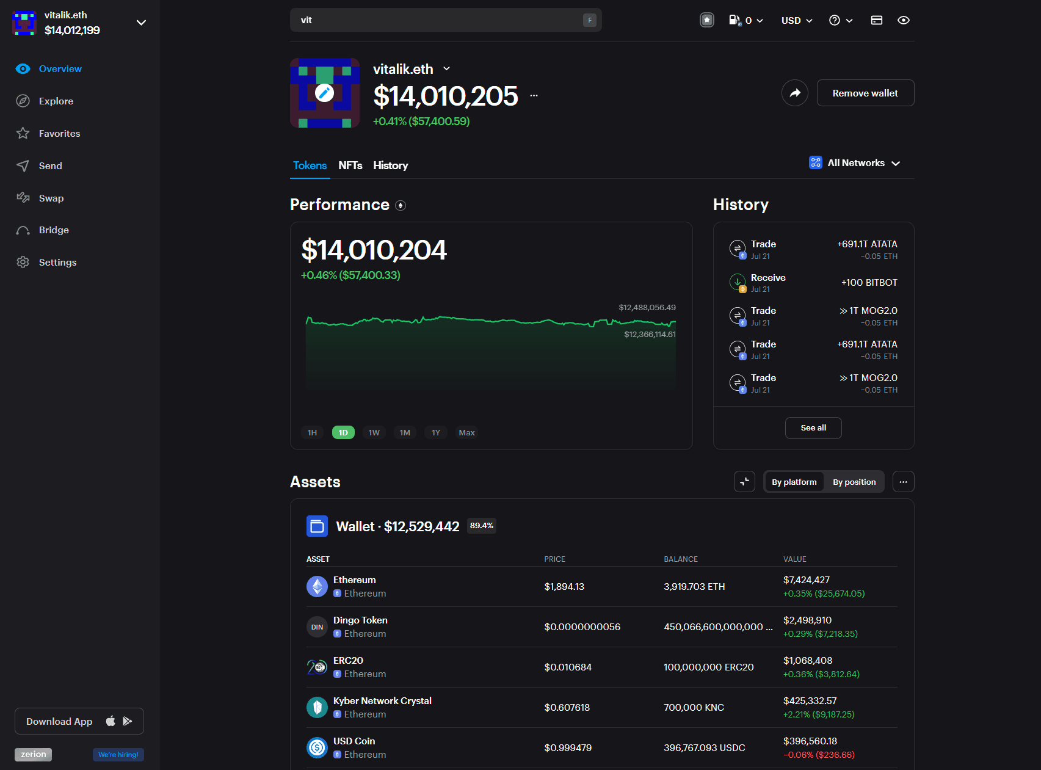
Task: Select the 1Y chart range
Action: click(436, 432)
